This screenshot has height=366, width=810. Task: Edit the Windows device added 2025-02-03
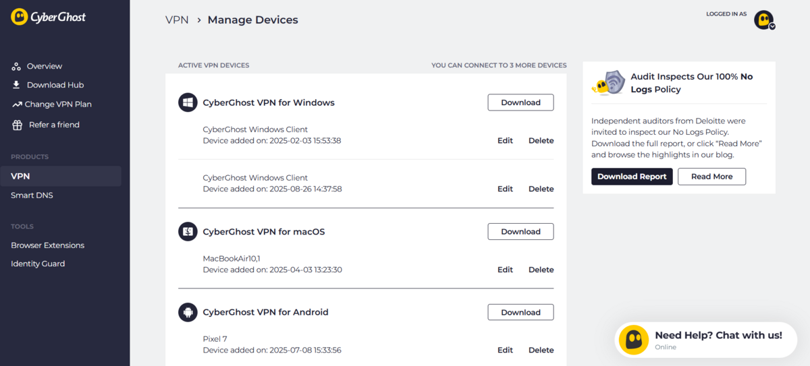[505, 141]
